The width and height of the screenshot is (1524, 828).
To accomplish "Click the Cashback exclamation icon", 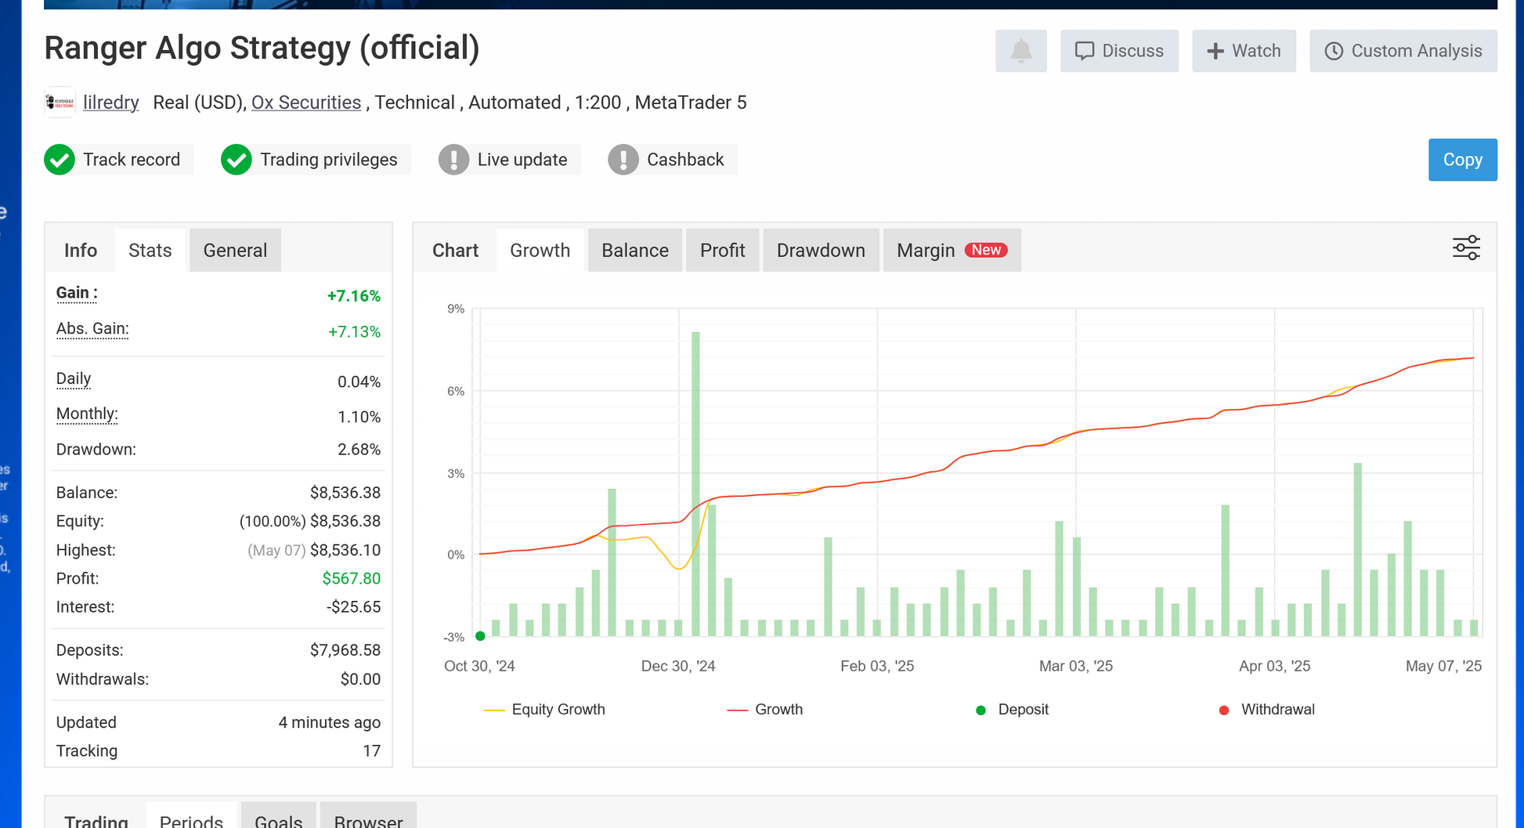I will 623,160.
